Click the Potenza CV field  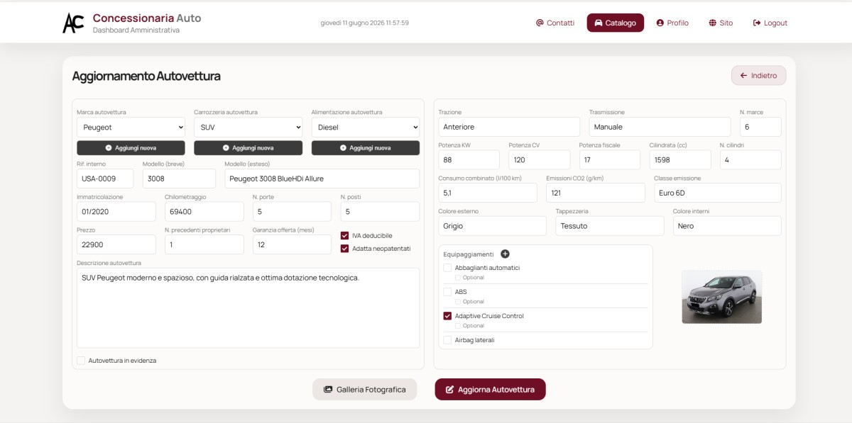pos(540,159)
